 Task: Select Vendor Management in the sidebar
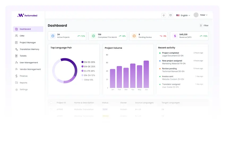(30, 69)
